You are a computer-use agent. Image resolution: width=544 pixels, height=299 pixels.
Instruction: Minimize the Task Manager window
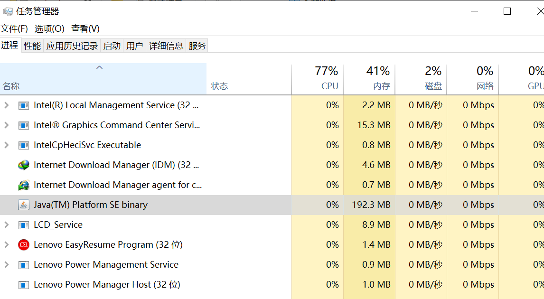click(475, 11)
